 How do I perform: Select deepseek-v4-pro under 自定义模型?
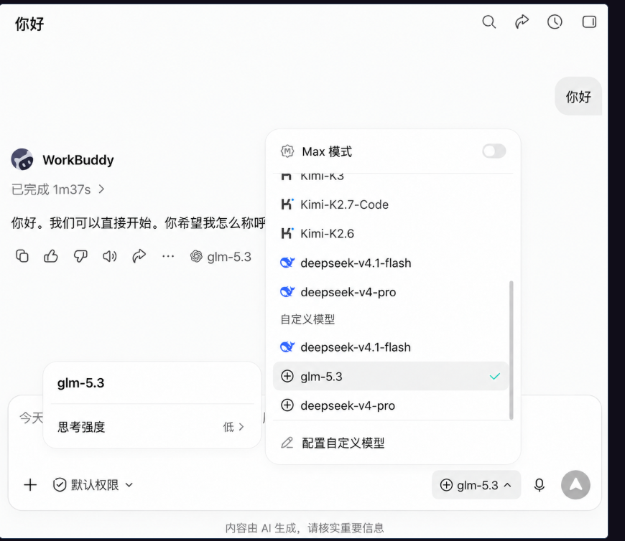(391, 405)
